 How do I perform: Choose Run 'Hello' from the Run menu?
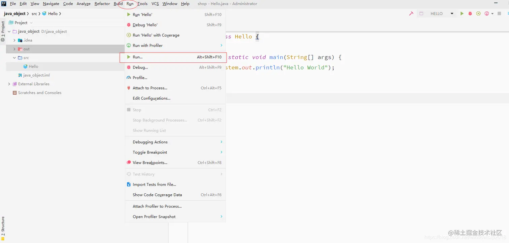click(175, 14)
